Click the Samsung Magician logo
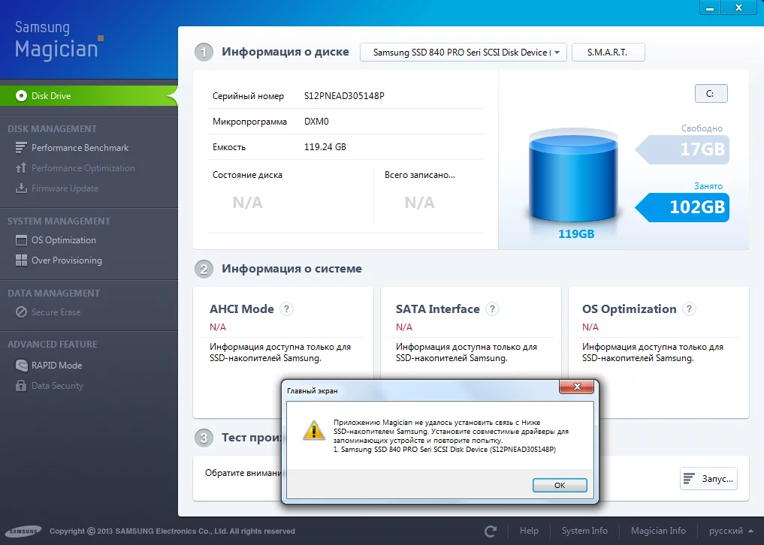 coord(59,40)
